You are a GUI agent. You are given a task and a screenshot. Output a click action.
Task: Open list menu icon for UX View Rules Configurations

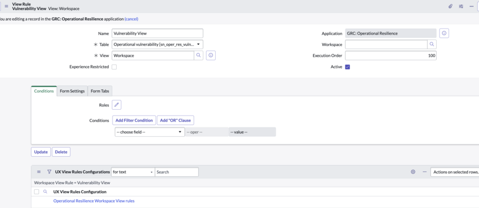tap(39, 172)
